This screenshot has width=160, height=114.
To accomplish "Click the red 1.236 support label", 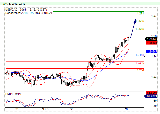I will pos(140,70).
